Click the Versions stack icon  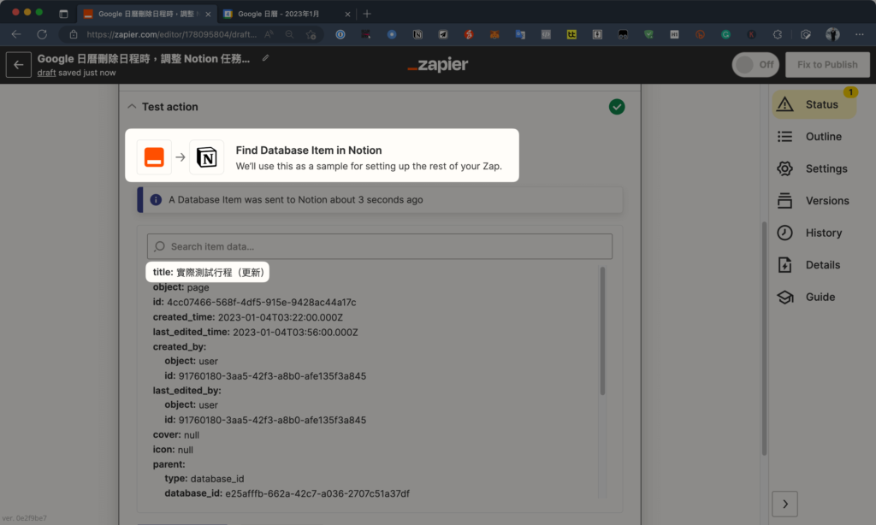[x=785, y=200]
